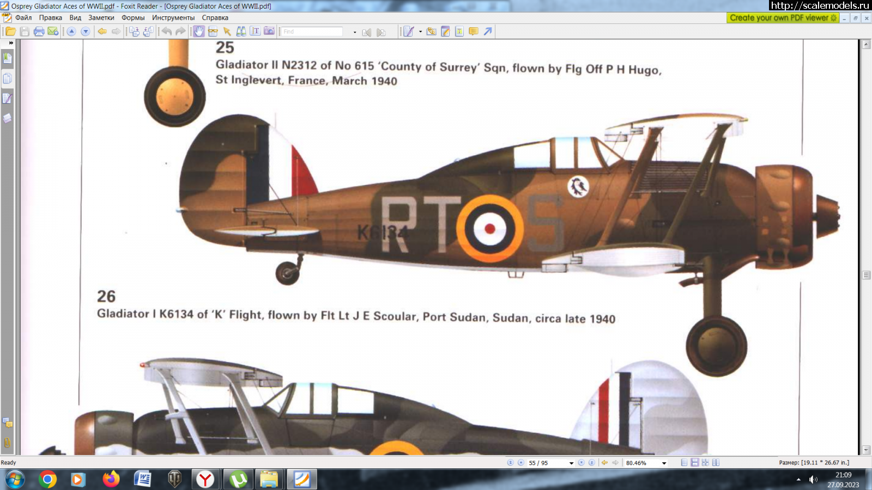872x490 pixels.
Task: Restore the document window inside Foxit
Action: (x=855, y=18)
